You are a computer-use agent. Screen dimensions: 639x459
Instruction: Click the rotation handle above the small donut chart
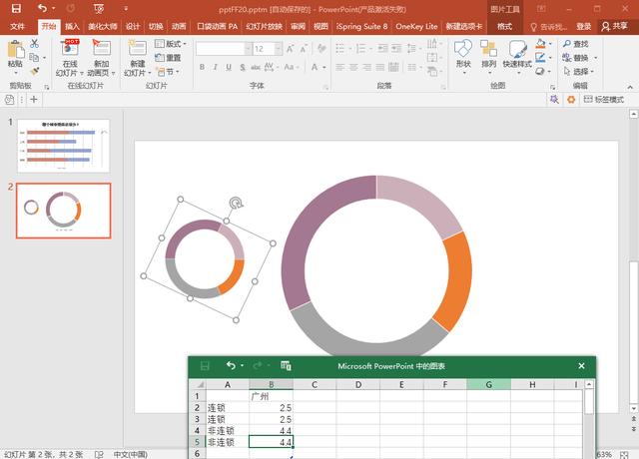236,203
